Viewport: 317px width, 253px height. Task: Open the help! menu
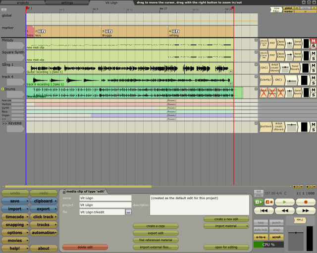point(15,248)
